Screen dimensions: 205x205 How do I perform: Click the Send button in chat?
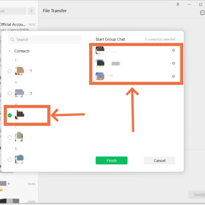[x=197, y=195]
